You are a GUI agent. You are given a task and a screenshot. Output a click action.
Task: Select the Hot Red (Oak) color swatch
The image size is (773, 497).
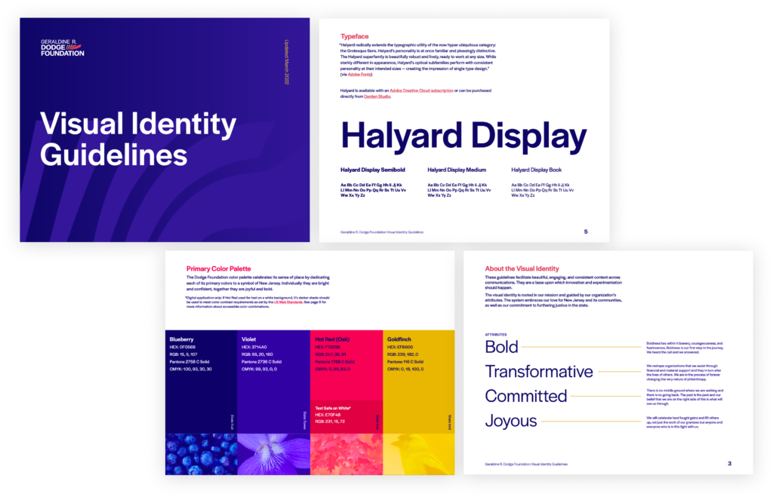coord(346,366)
